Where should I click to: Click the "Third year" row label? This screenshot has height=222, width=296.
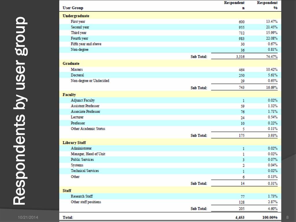pyautogui.click(x=79, y=33)
